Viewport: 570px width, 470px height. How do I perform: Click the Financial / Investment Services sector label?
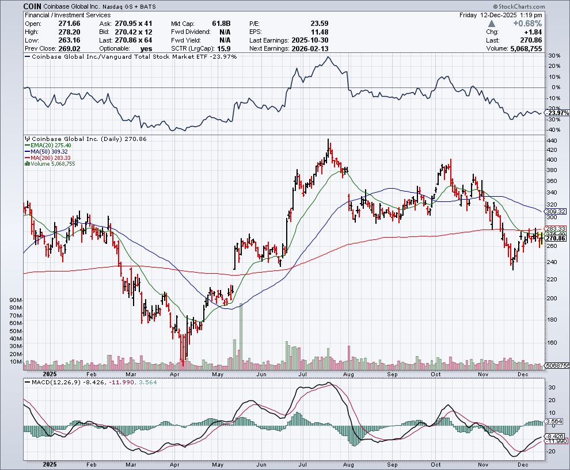(63, 15)
